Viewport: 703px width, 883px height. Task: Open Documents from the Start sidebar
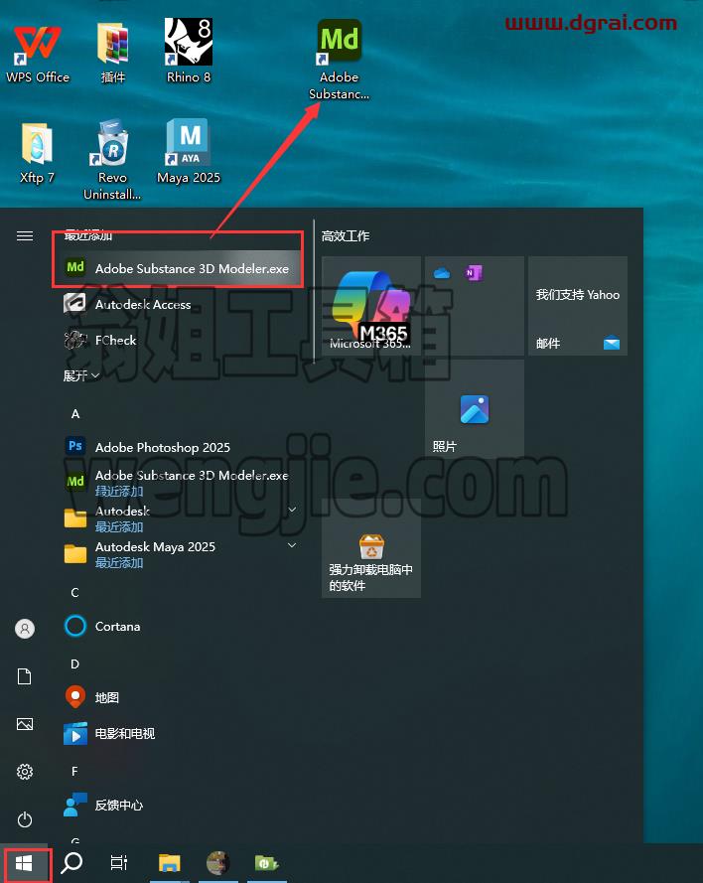25,676
